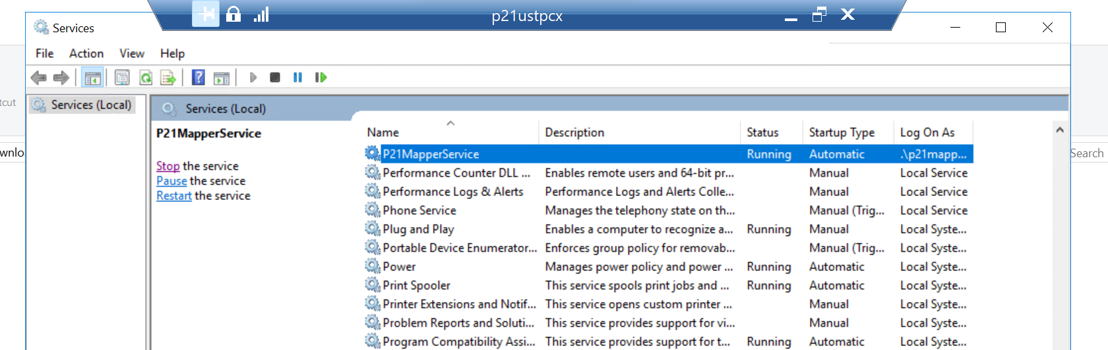This screenshot has height=350, width=1108.
Task: Click the Pause Service toolbar button
Action: coord(297,78)
